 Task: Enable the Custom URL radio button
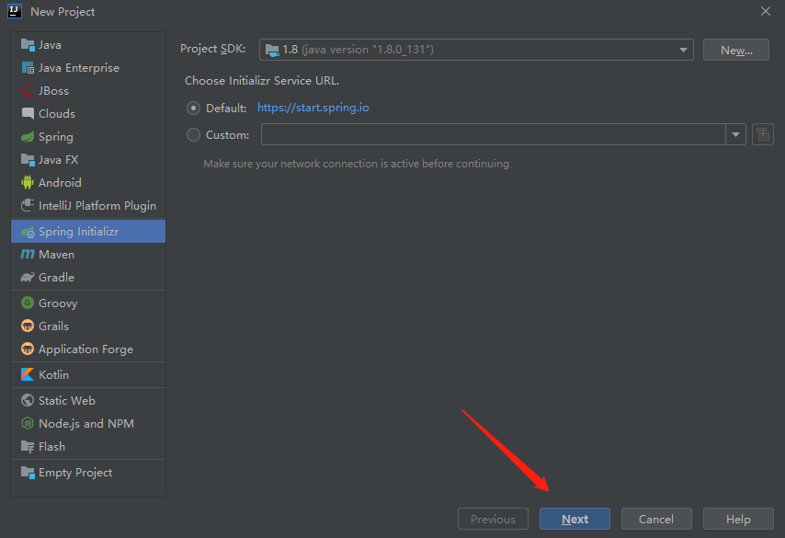point(193,134)
